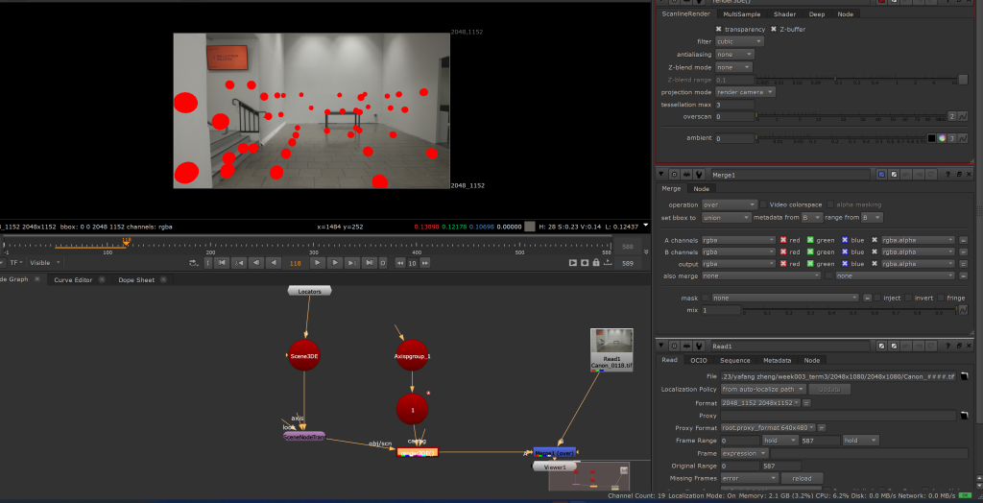Open the filter dropdown set to cubic
983x503 pixels.
(x=739, y=41)
